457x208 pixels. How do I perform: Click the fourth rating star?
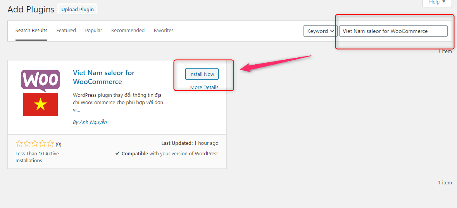[x=43, y=144]
